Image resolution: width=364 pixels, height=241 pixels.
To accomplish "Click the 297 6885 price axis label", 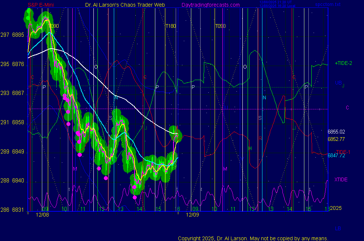I will [13, 35].
